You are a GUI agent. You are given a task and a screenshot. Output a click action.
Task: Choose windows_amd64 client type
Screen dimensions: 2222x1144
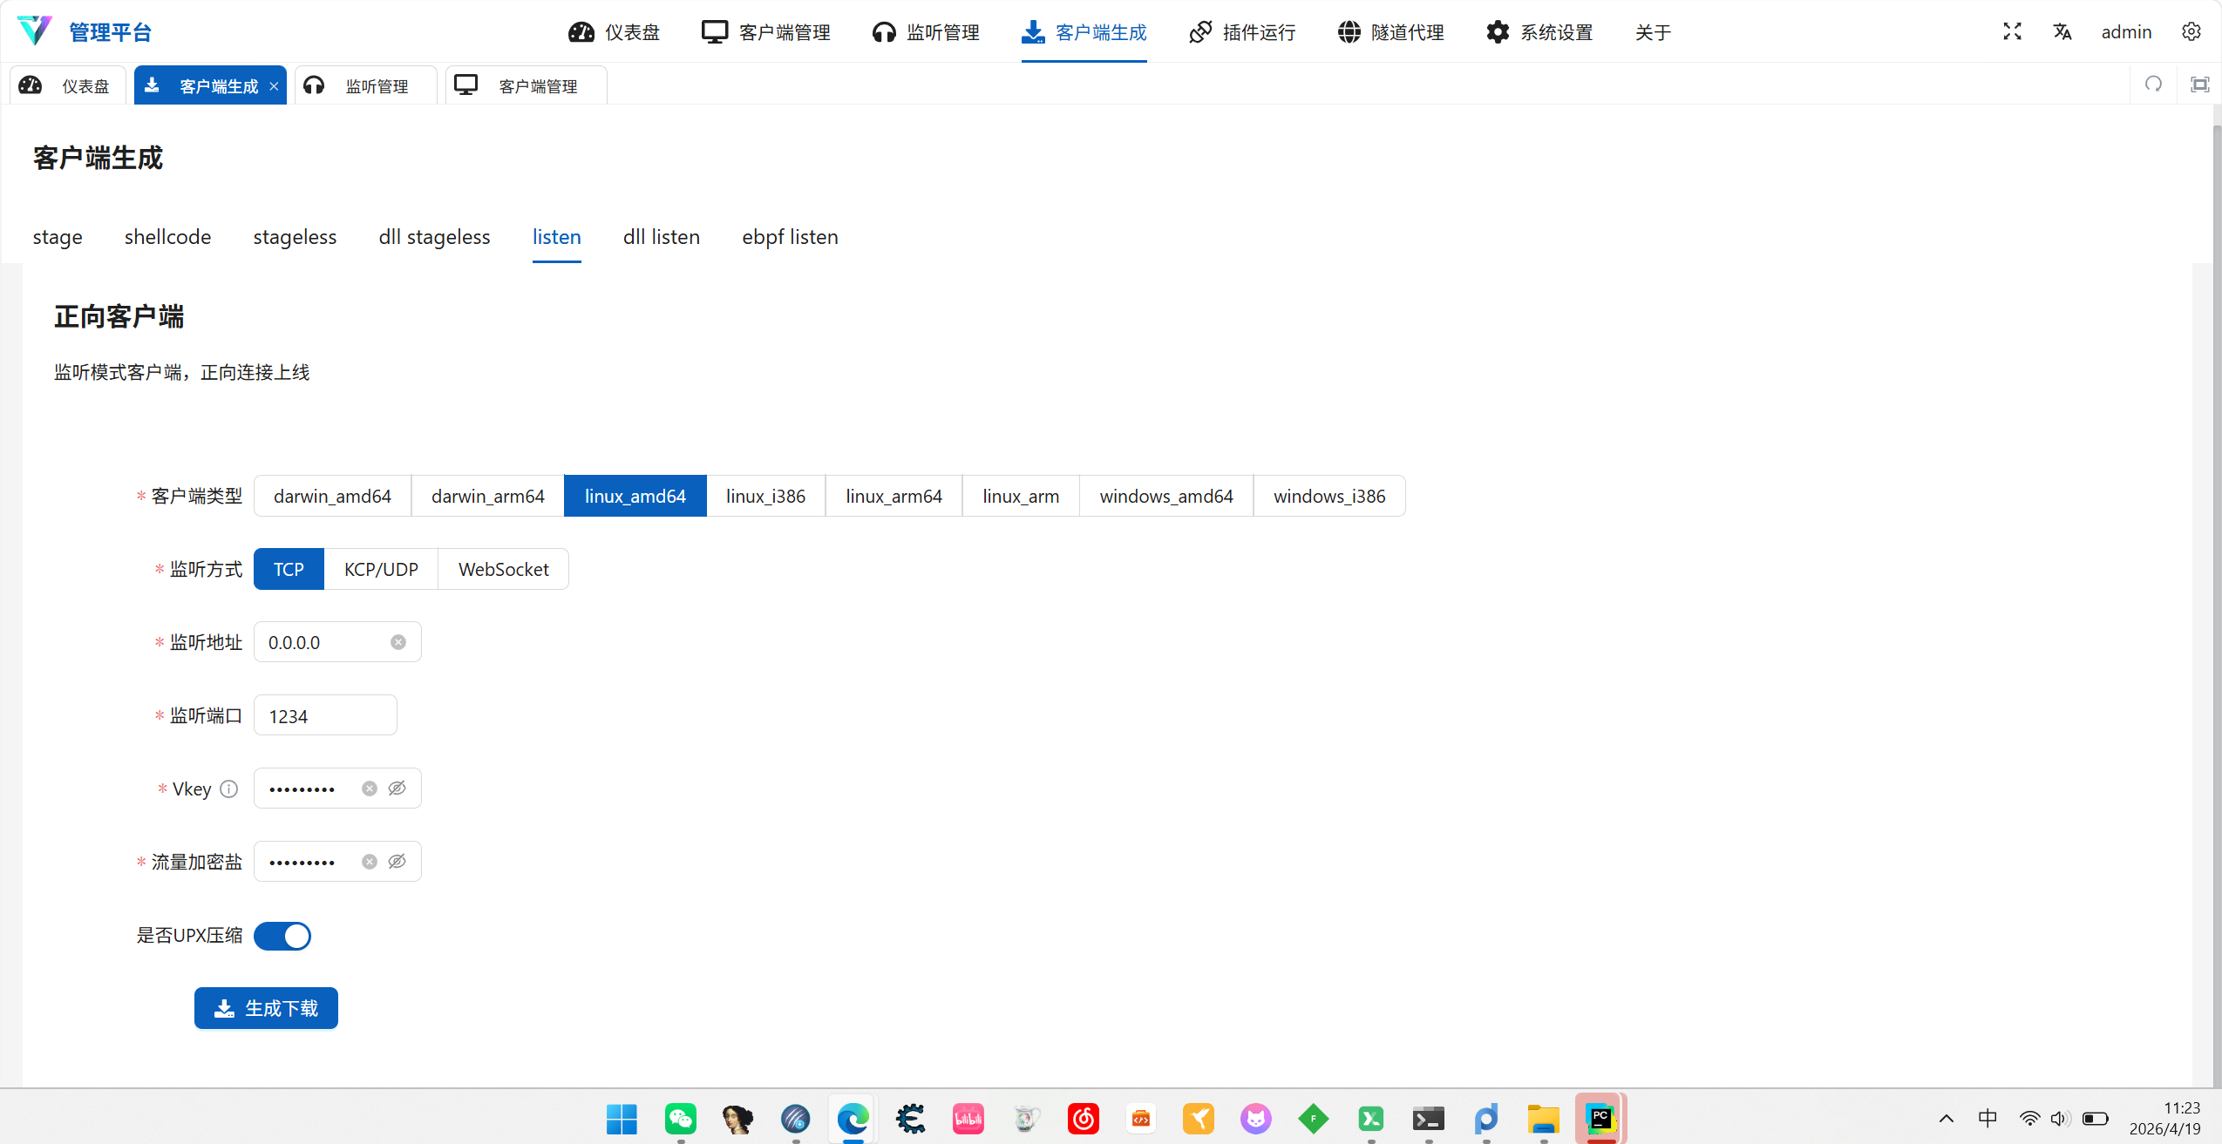coord(1166,496)
